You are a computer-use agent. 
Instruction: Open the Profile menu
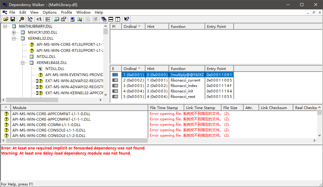tap(66, 12)
